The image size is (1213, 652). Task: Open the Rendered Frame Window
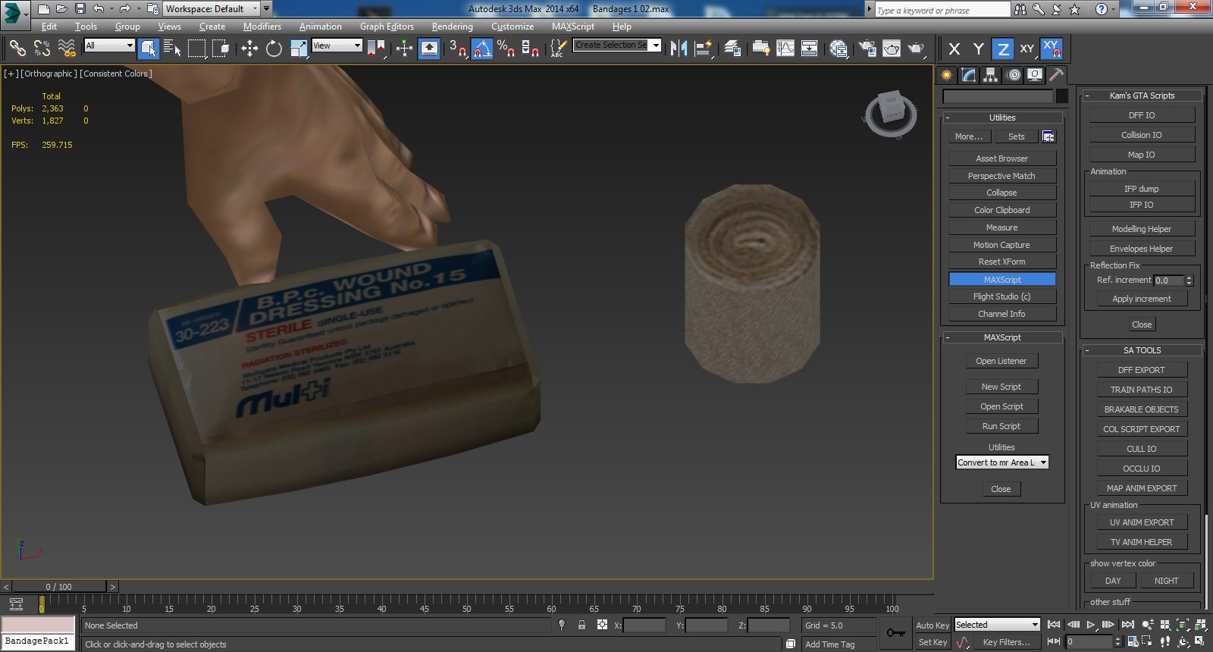click(892, 49)
